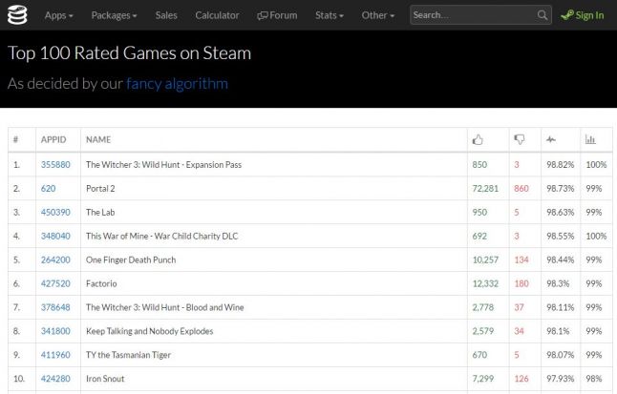Screen dimensions: 617x394
Task: Sort by bar chart column icon
Action: pyautogui.click(x=590, y=139)
